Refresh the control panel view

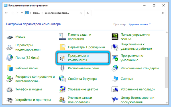[88, 13]
